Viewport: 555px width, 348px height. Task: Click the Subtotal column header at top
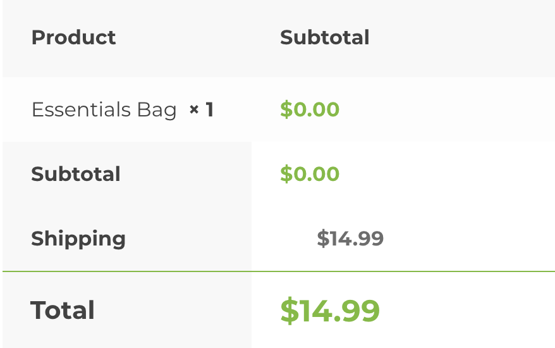tap(324, 37)
